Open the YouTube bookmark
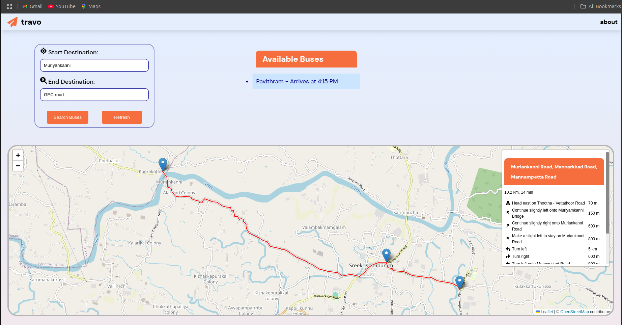 point(62,6)
